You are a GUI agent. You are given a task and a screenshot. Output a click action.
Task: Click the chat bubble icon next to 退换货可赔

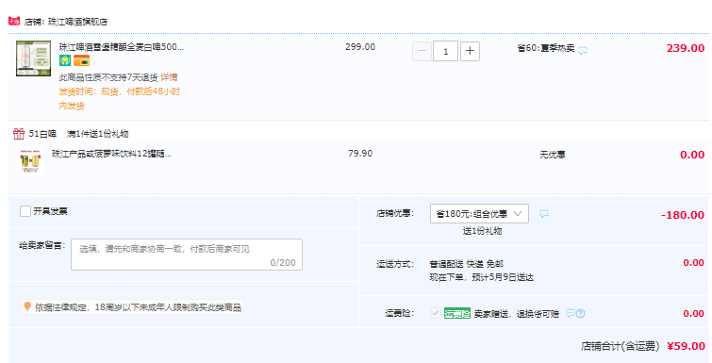point(571,314)
